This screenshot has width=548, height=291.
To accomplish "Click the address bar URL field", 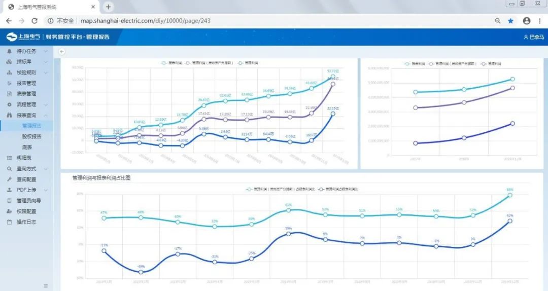I will pyautogui.click(x=146, y=21).
